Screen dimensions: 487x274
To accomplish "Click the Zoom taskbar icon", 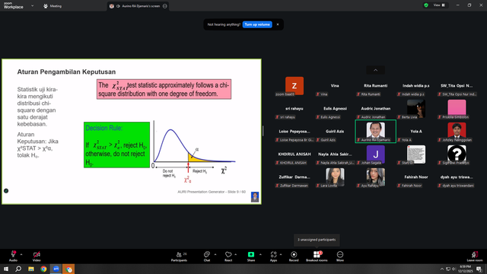I will pyautogui.click(x=56, y=269).
